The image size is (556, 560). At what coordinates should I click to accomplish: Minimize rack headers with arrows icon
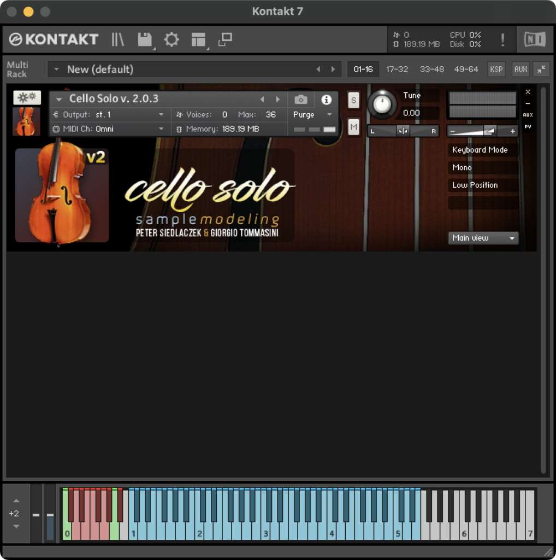(541, 69)
